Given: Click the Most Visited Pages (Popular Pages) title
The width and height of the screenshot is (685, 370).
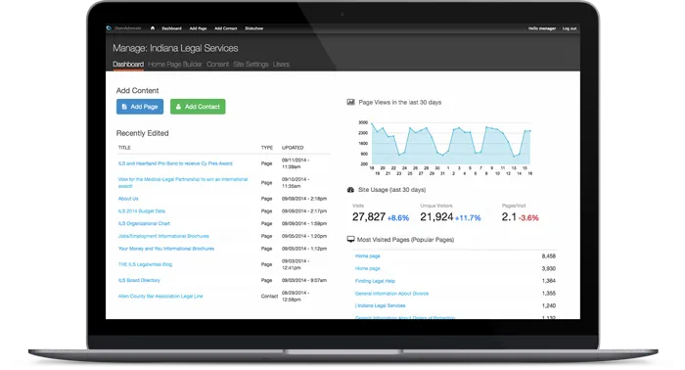Looking at the screenshot, I should pyautogui.click(x=405, y=240).
